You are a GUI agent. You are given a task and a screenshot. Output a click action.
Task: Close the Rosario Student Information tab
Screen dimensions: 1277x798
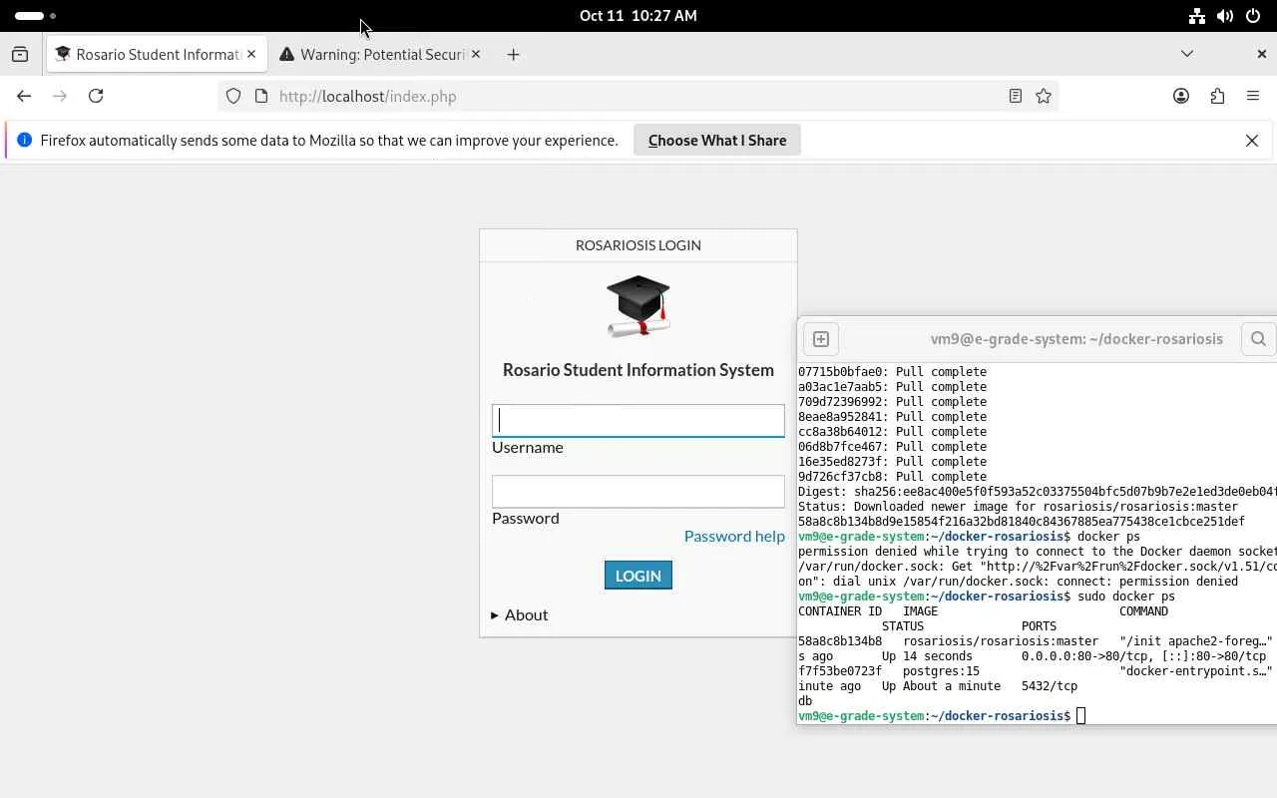[x=251, y=54]
